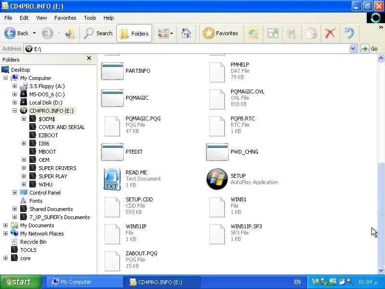
Task: Open the Edit menu
Action: [x=24, y=18]
